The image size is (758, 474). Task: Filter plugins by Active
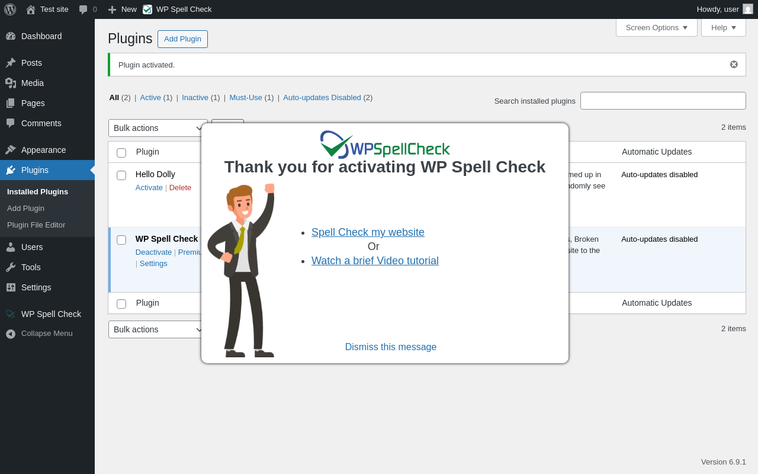pos(150,97)
